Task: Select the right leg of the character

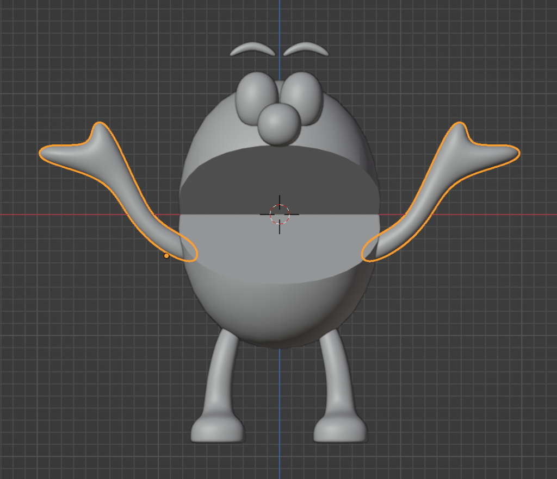Action: click(336, 375)
